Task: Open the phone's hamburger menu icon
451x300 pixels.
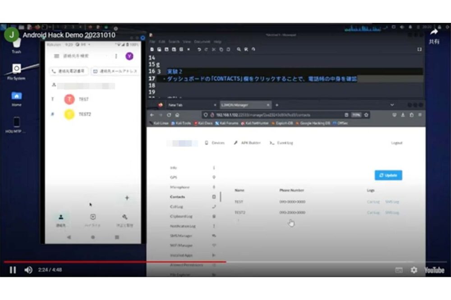Action: tap(56, 56)
